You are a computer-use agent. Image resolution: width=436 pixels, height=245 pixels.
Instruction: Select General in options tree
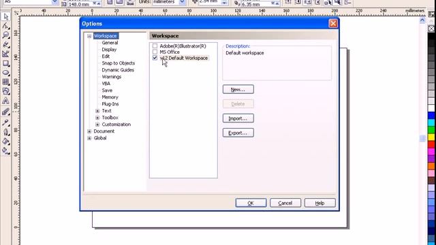110,43
